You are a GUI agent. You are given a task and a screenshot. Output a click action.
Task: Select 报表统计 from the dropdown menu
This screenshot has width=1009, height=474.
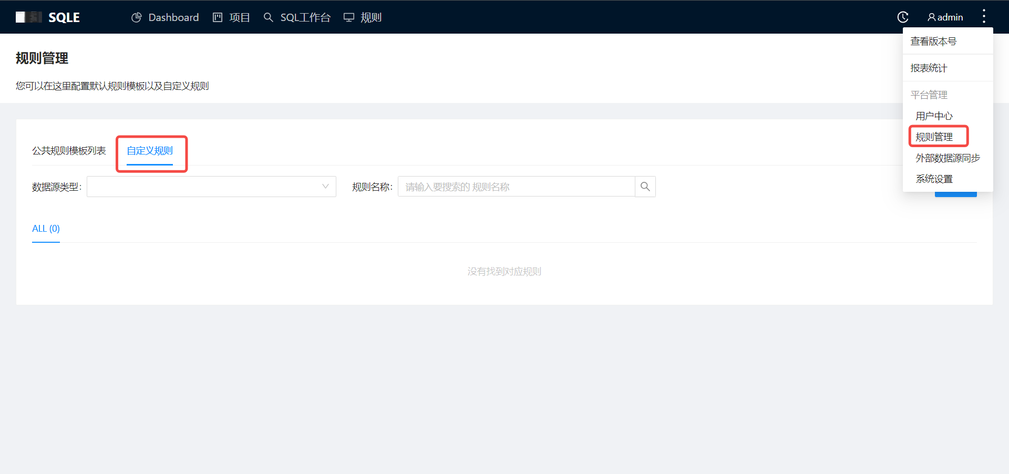point(948,68)
